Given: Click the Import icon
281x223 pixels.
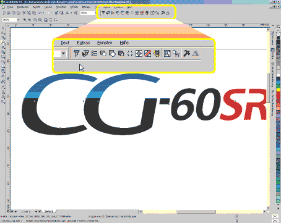Looking at the screenshot, I should pyautogui.click(x=56, y=13).
